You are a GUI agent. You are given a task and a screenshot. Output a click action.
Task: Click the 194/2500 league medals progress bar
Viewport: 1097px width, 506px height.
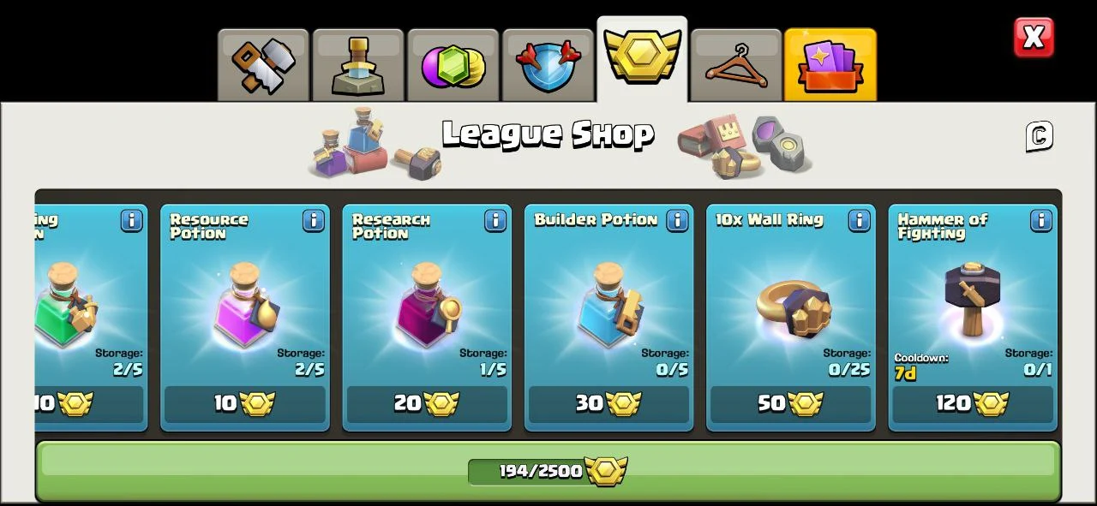[548, 471]
